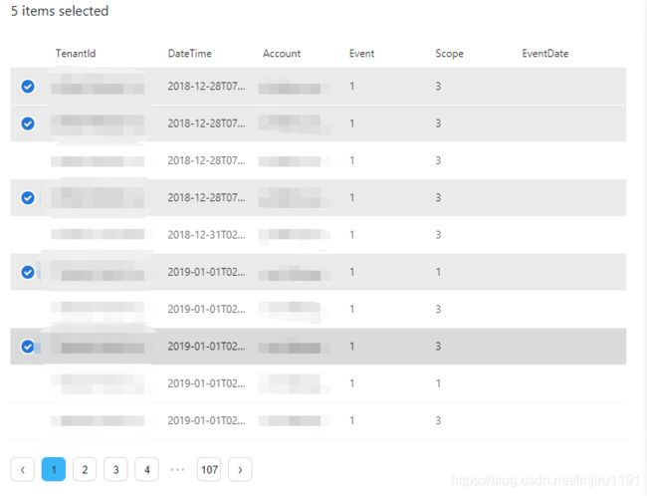Sort by the TenantId column header
Viewport: 647px width, 496px height.
(x=76, y=53)
